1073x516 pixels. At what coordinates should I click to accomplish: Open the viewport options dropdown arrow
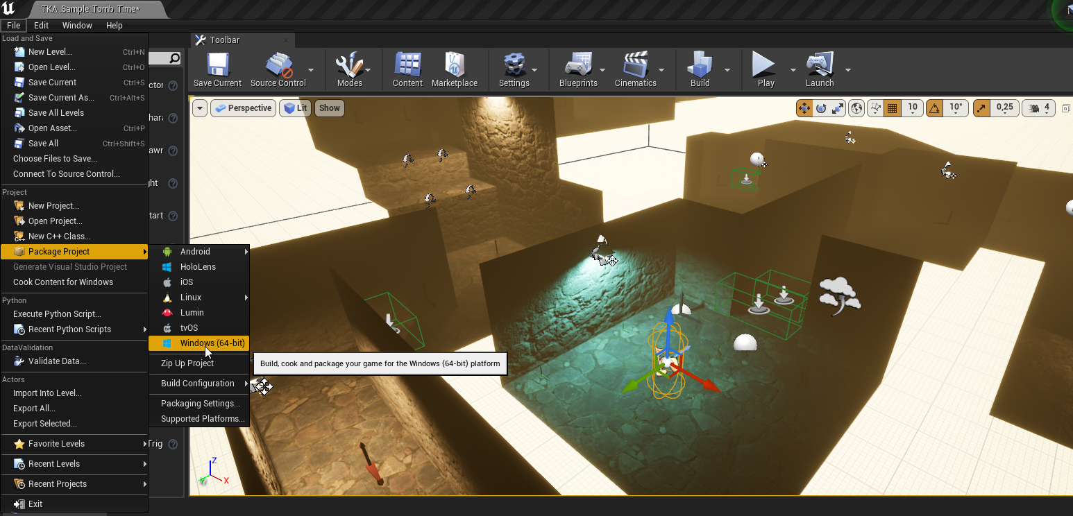[x=200, y=108]
